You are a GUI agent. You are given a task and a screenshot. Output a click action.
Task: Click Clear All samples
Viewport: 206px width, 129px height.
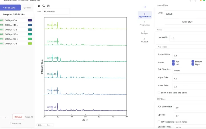coord(29,117)
